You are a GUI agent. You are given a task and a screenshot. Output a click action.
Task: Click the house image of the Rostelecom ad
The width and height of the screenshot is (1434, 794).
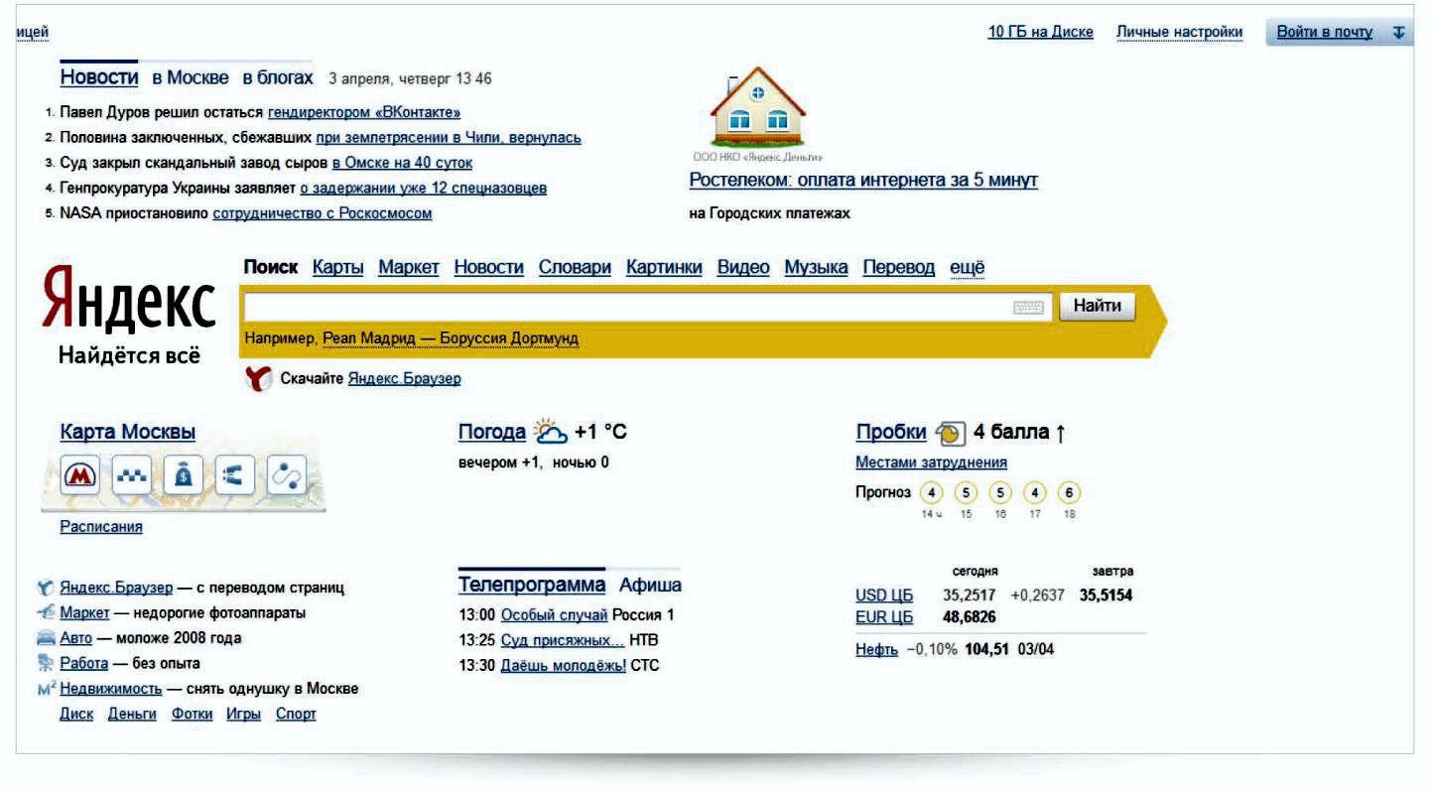(x=759, y=107)
